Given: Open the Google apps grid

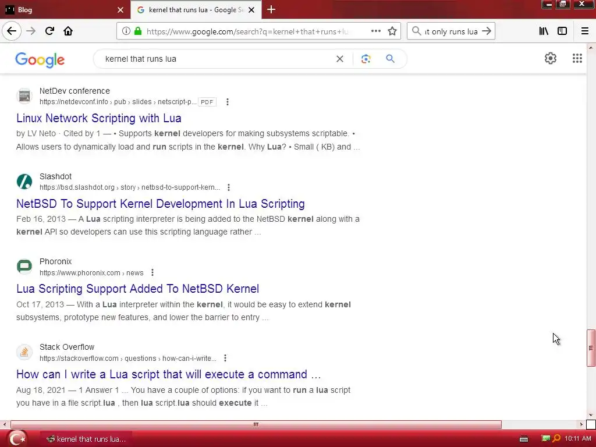Looking at the screenshot, I should click(x=577, y=58).
